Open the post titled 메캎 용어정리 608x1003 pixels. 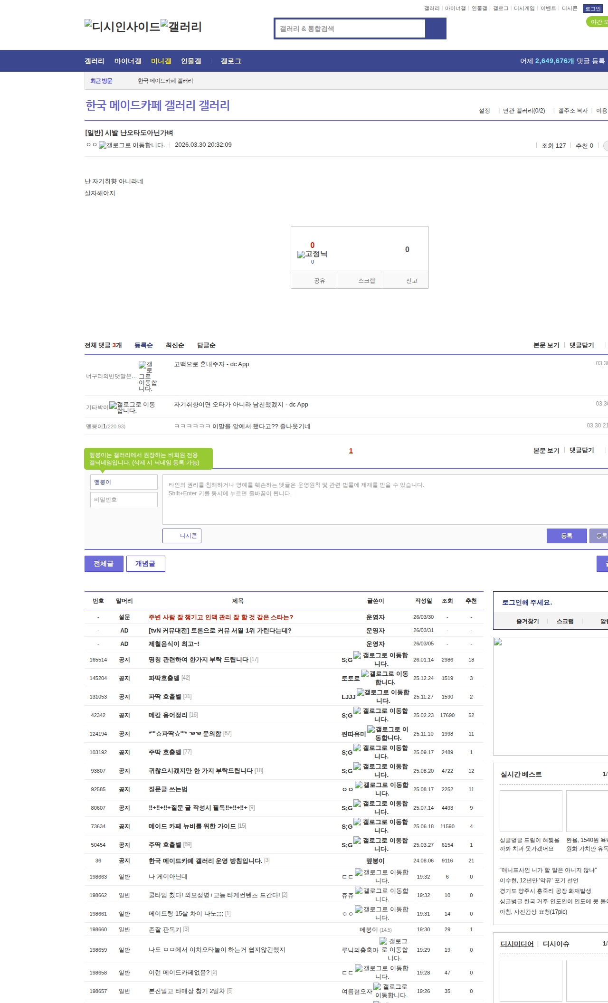[x=168, y=715]
